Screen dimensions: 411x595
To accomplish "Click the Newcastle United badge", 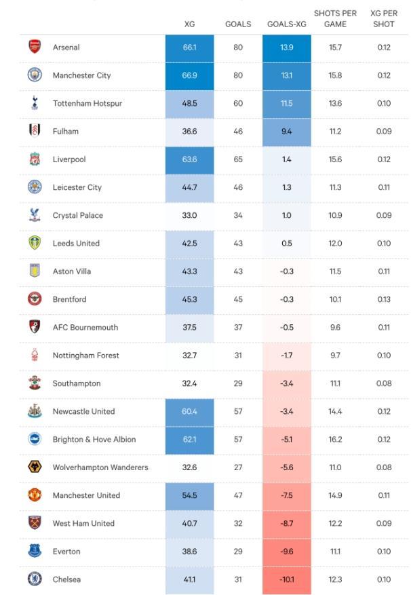I will tap(35, 411).
